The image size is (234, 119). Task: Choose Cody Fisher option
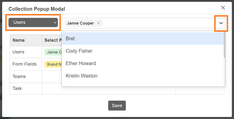143,51
